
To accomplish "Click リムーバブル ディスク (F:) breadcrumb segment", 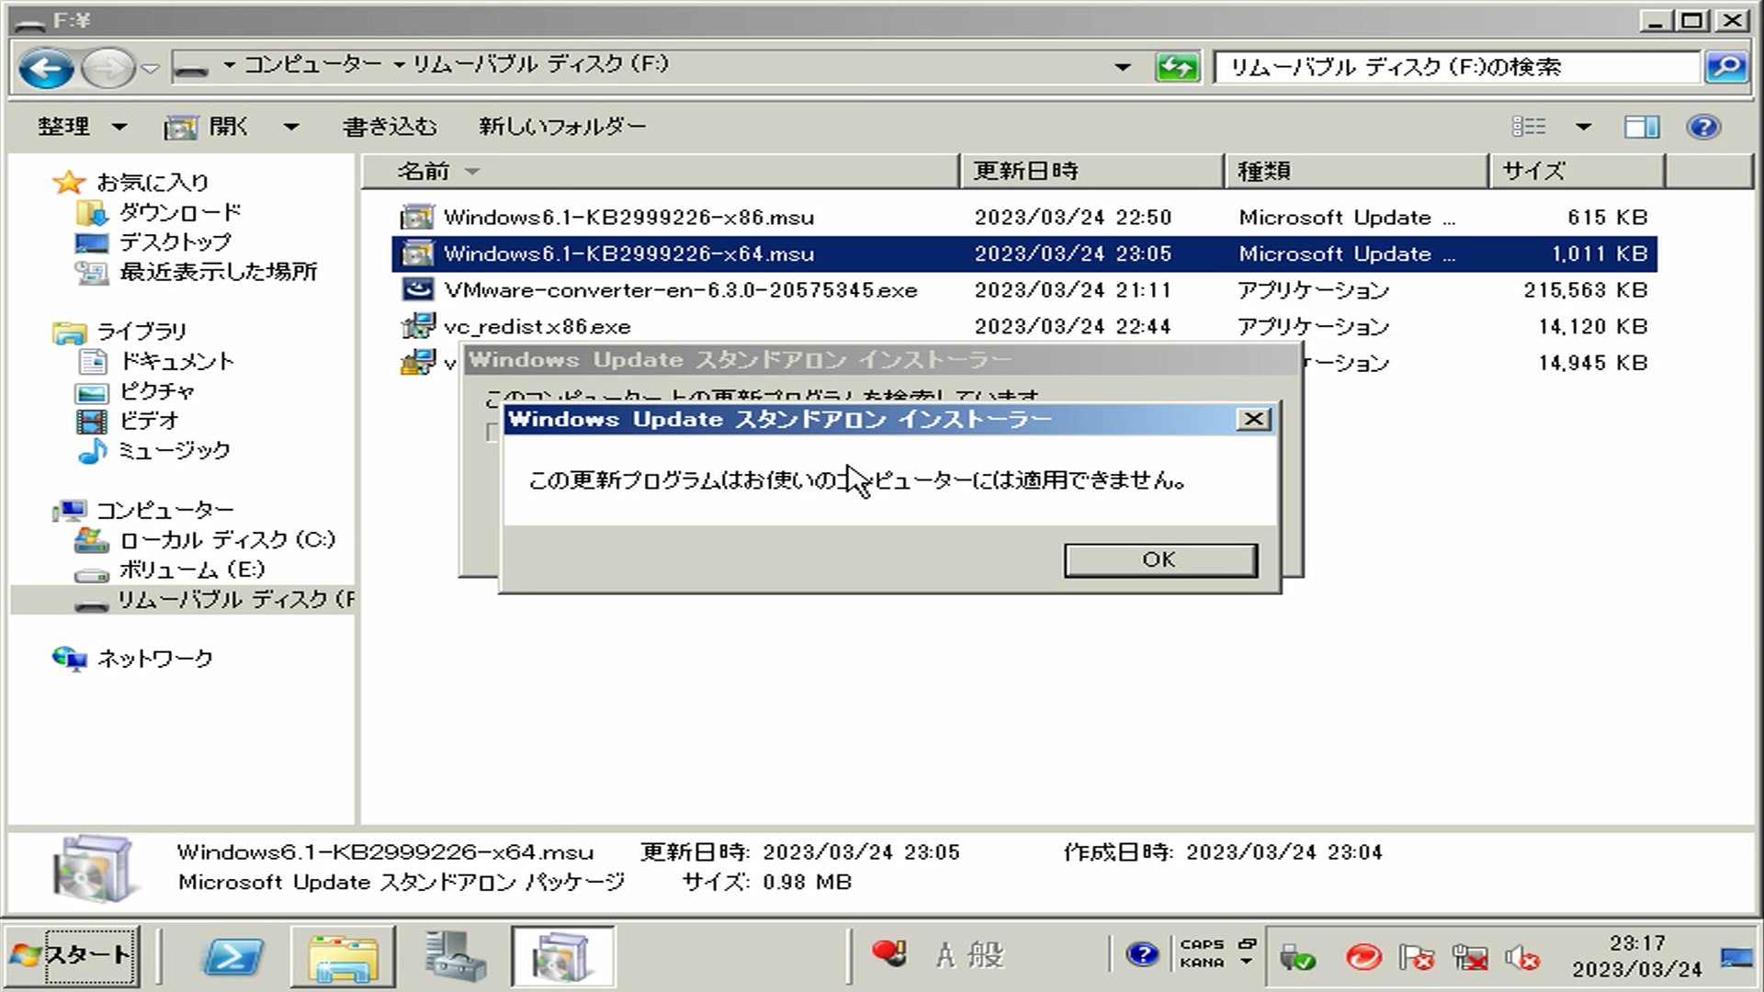I will [x=540, y=64].
